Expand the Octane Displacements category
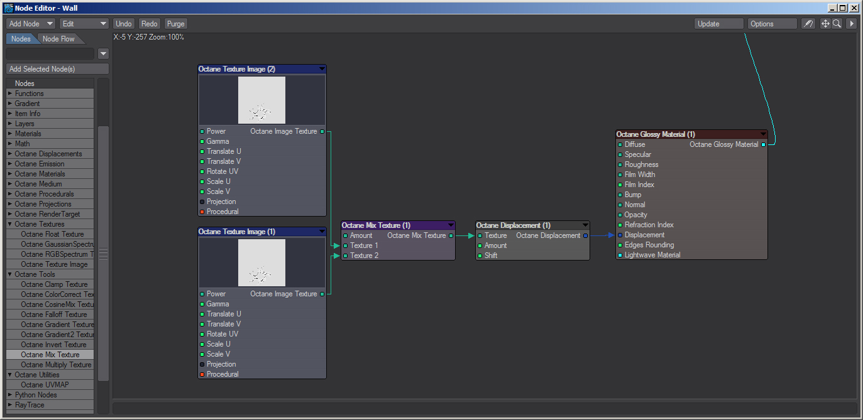 (10, 154)
